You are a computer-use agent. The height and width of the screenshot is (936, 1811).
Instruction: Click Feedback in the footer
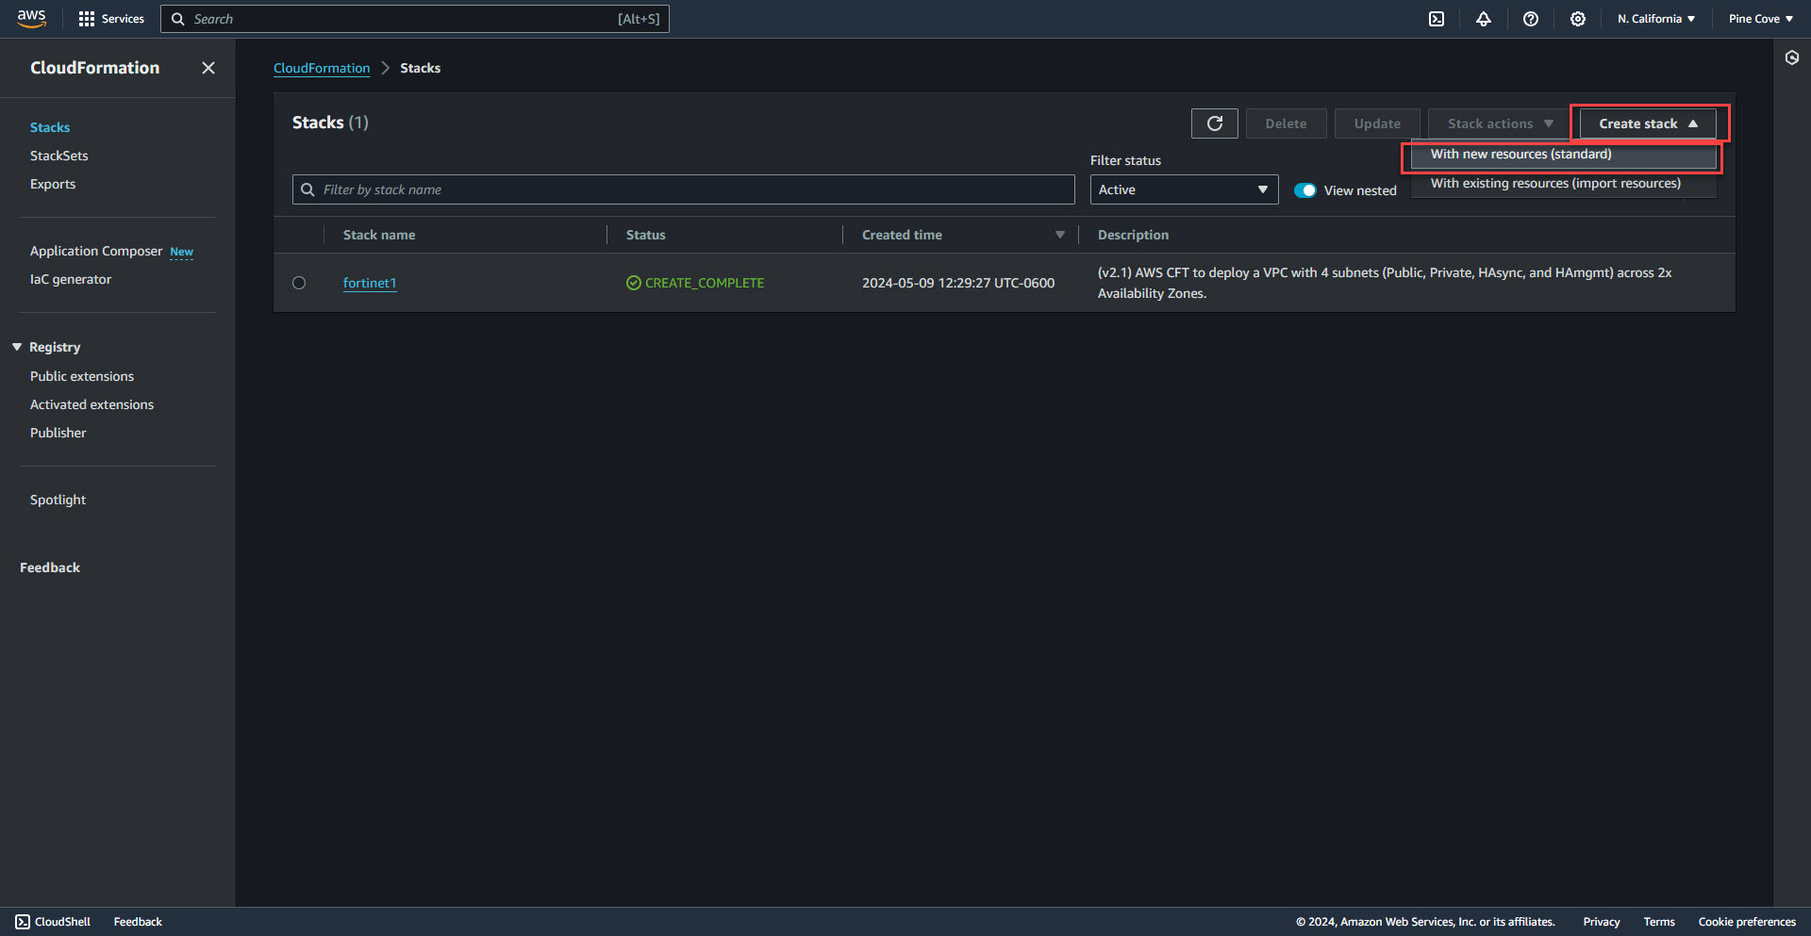(138, 922)
